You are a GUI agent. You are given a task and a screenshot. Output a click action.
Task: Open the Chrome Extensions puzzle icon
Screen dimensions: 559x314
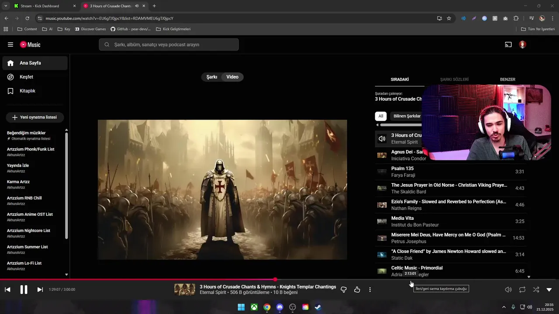tap(516, 18)
